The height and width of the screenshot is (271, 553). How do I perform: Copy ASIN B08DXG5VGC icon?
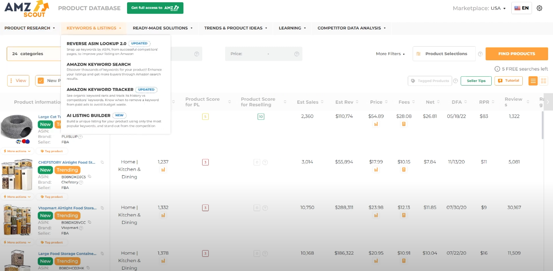[89, 222]
